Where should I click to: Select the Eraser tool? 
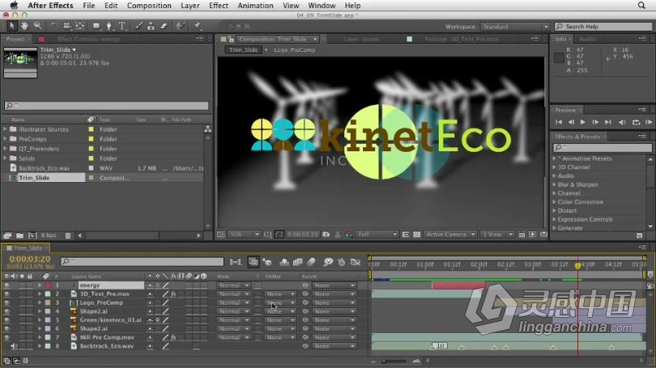(x=164, y=26)
